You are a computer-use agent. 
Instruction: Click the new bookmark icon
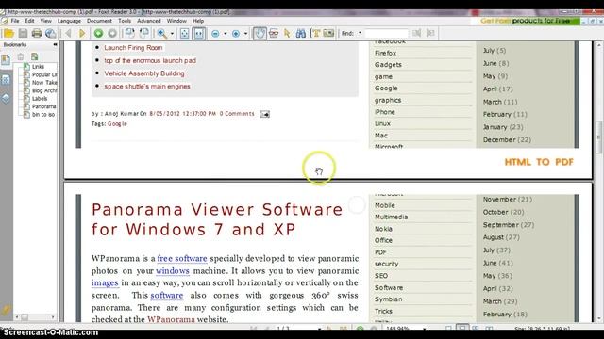pos(35,56)
